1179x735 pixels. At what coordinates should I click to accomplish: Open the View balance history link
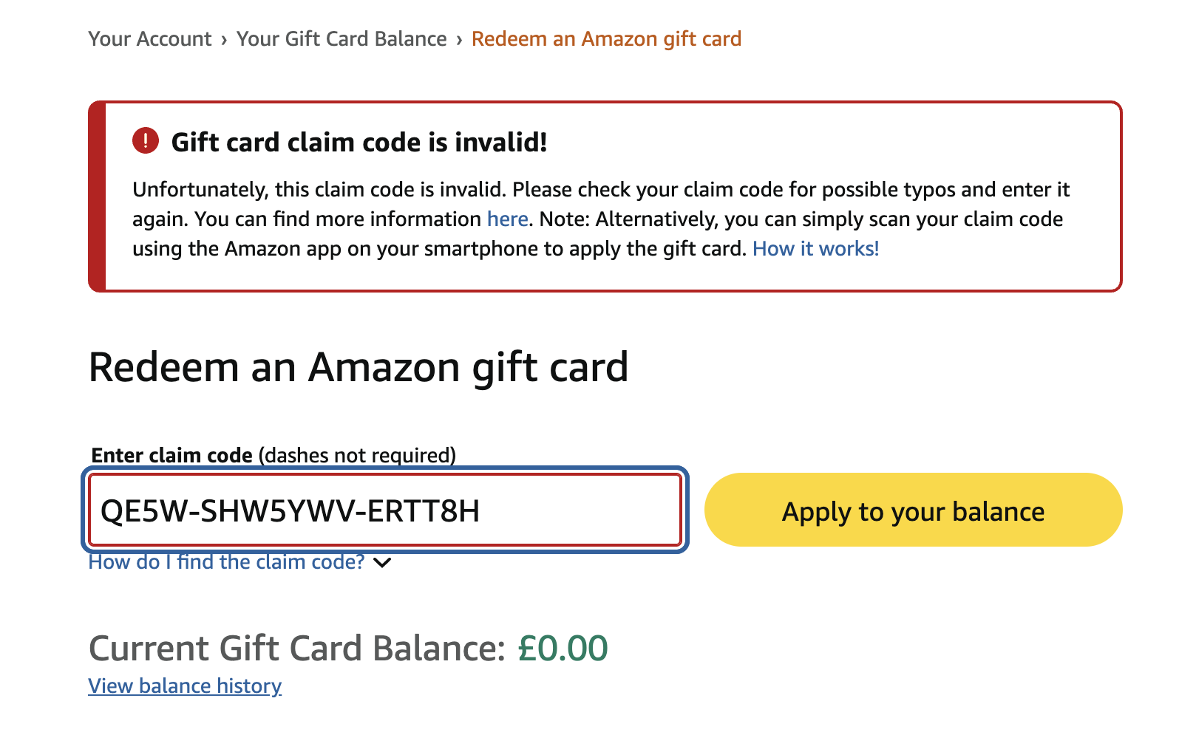point(185,686)
